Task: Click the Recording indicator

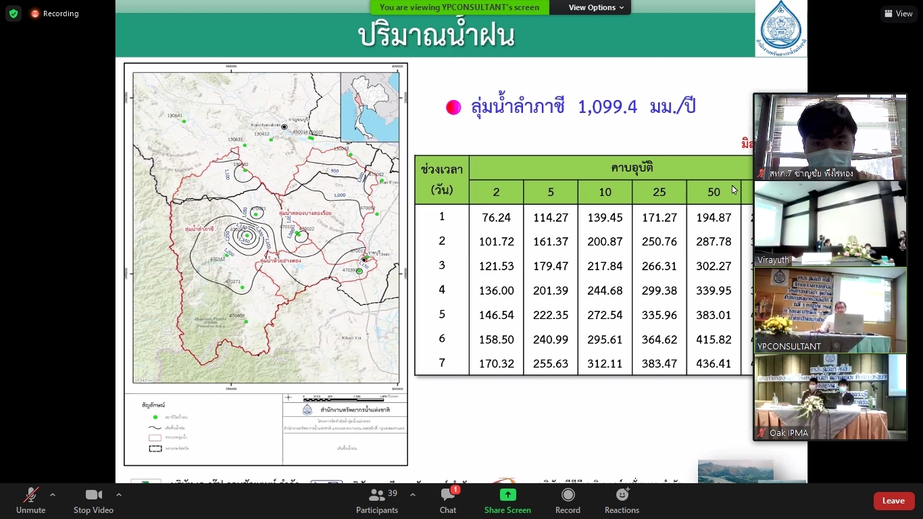Action: (54, 14)
